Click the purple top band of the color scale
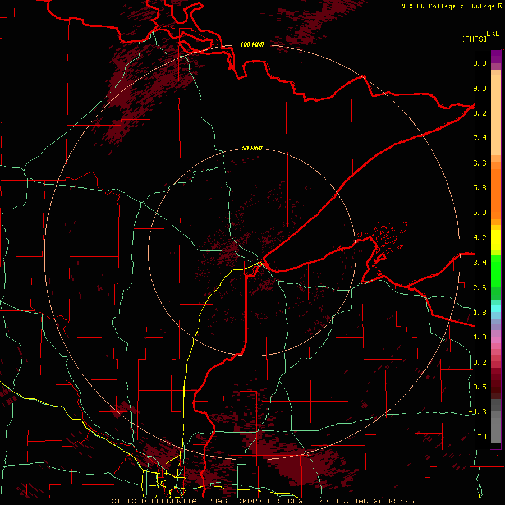505x505 pixels. 495,56
